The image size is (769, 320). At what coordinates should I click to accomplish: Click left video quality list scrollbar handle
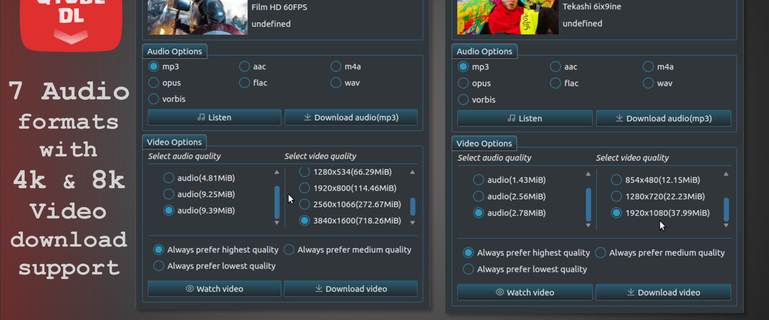413,206
